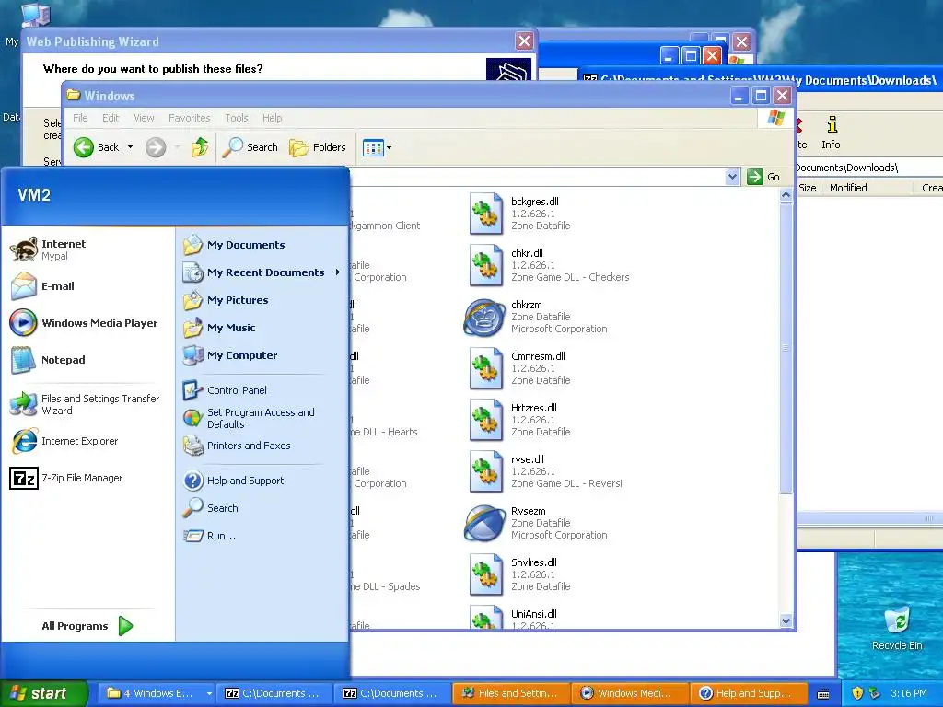Switch to Help and Support taskbar item

coord(749,693)
